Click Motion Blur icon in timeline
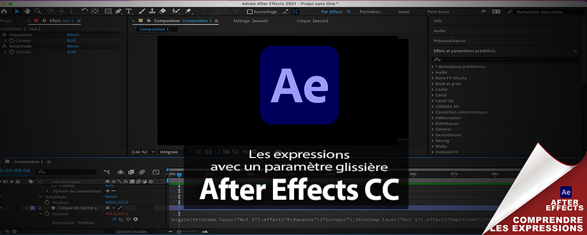This screenshot has width=587, height=235. click(x=141, y=172)
